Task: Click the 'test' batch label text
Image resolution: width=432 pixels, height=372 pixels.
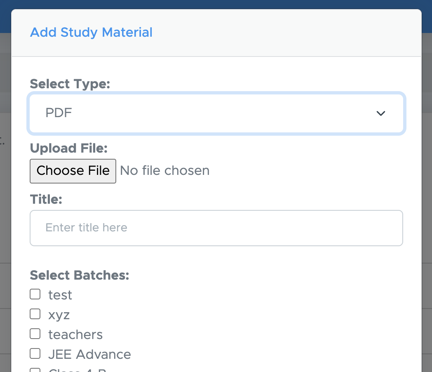Action: pos(60,295)
